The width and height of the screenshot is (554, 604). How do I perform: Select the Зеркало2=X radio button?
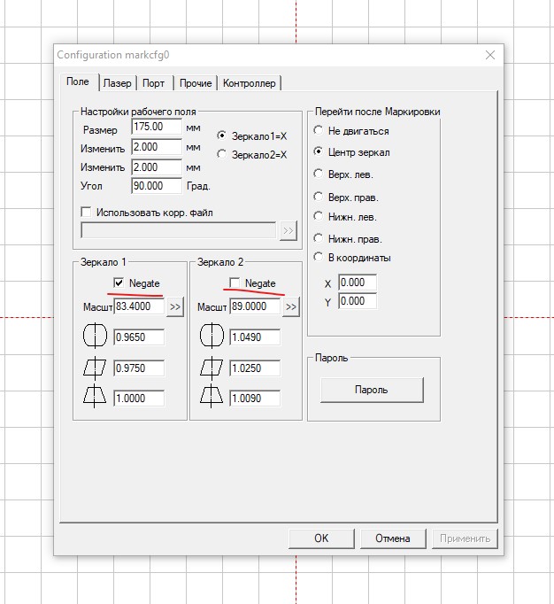point(222,155)
